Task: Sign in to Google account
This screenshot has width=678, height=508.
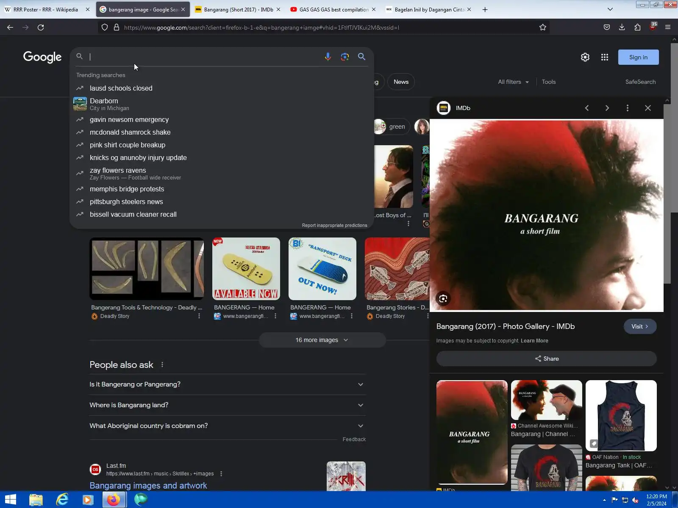Action: click(x=638, y=57)
